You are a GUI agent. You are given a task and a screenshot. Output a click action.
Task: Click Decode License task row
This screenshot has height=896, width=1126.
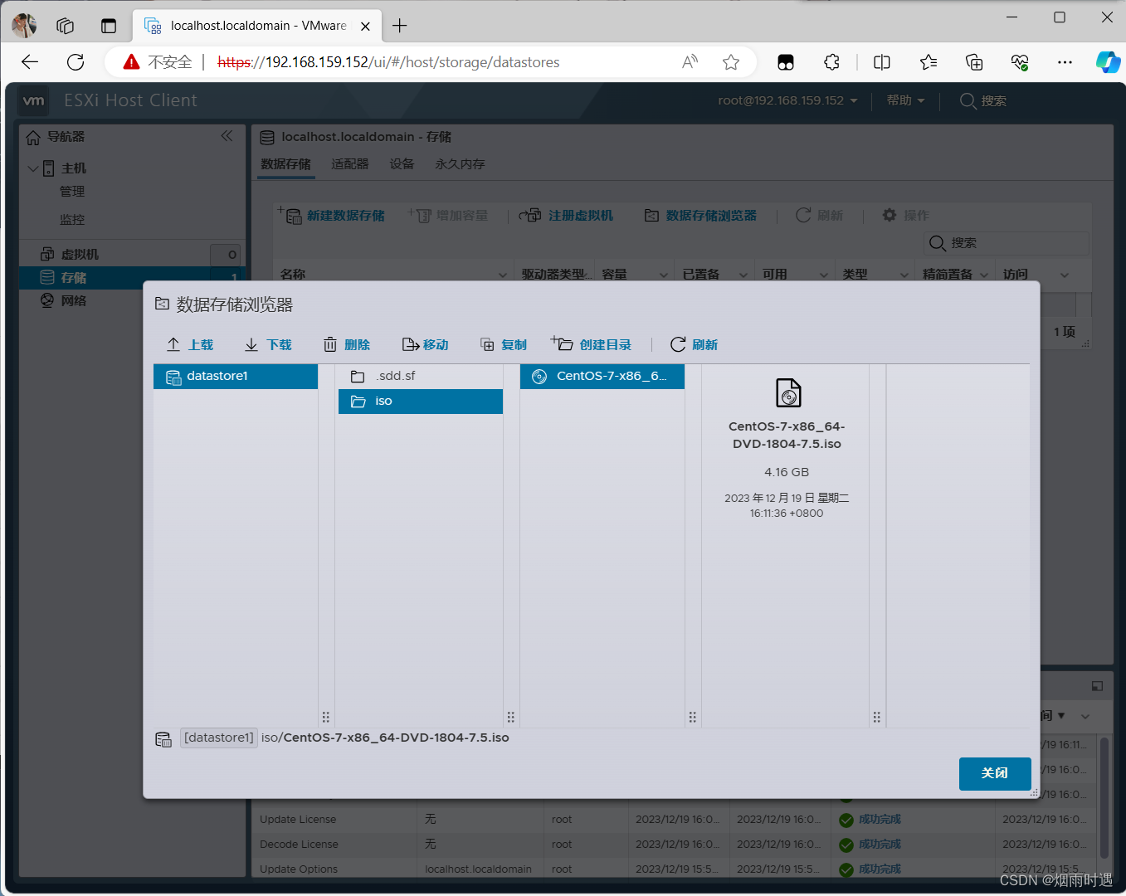point(674,845)
